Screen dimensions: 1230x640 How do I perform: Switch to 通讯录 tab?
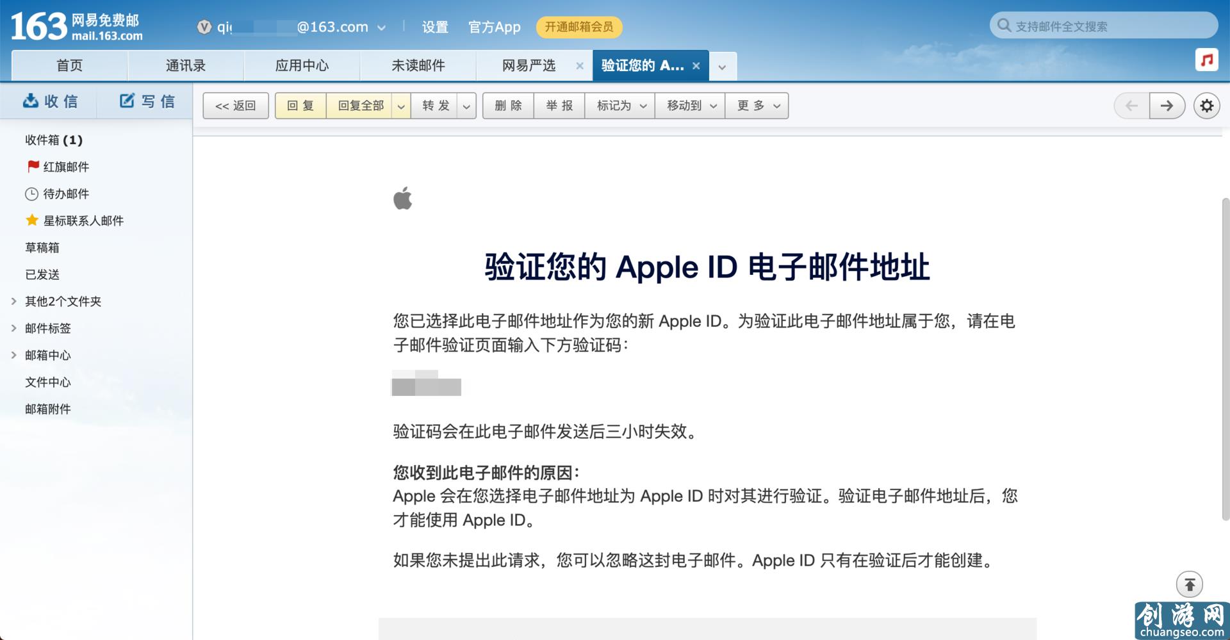click(x=186, y=65)
